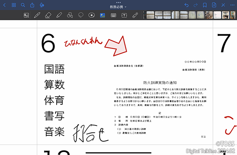Viewport: 237px width, 155px height.
Task: Select the Pen tool
Action: (37, 15)
